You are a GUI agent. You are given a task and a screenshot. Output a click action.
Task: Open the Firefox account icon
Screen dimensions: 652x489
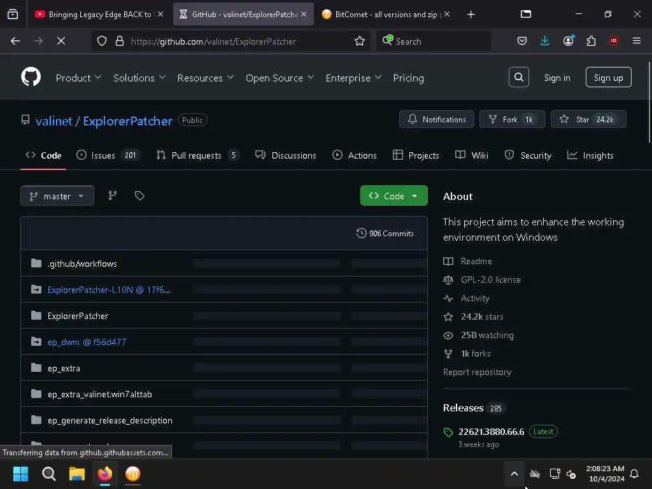[568, 41]
